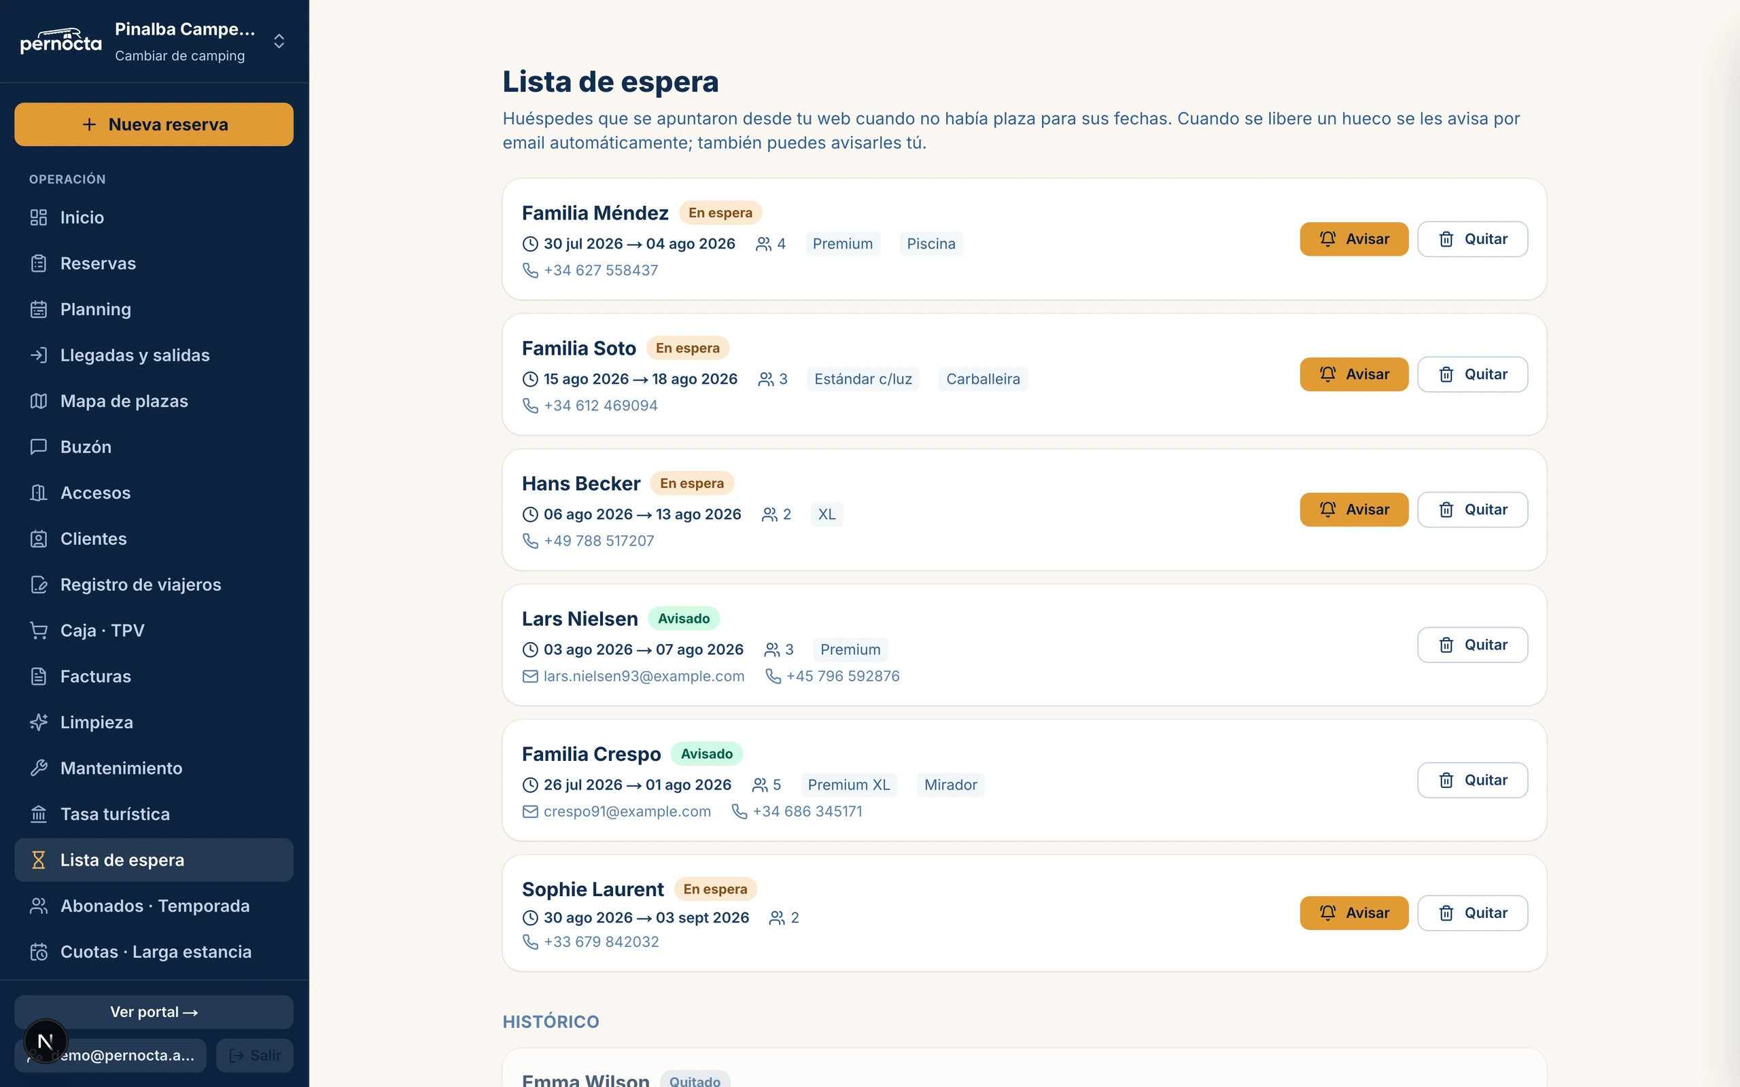Click the Buzón message icon
Image resolution: width=1740 pixels, height=1087 pixels.
coord(39,446)
